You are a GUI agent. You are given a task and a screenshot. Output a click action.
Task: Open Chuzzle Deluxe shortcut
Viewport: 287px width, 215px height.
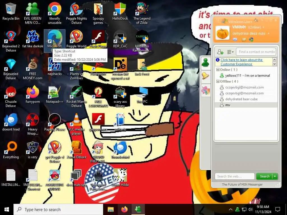[11, 97]
